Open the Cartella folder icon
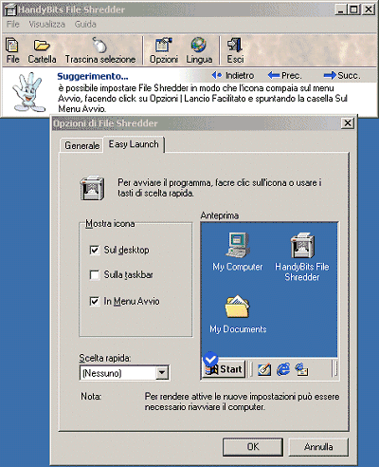The height and width of the screenshot is (467, 379). (42, 46)
